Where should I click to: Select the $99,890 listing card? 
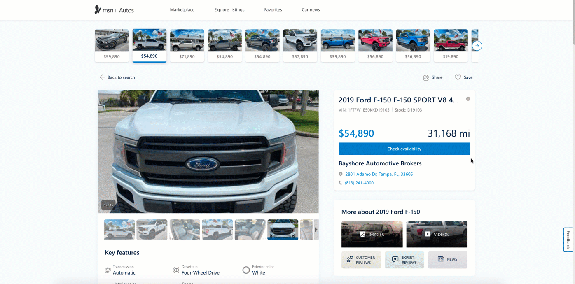(112, 45)
